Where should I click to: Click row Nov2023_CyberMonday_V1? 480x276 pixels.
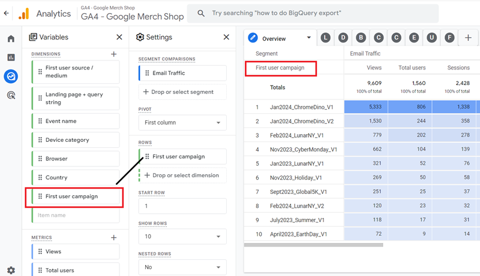(304, 149)
